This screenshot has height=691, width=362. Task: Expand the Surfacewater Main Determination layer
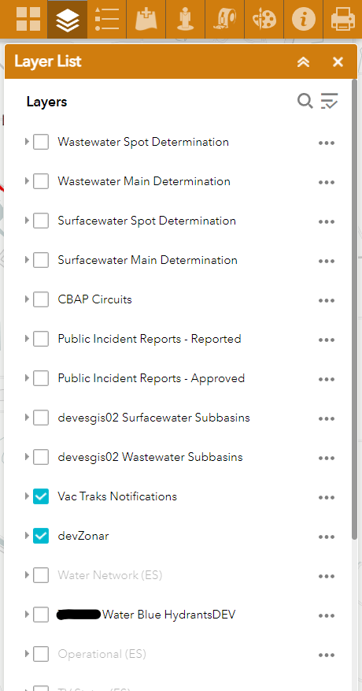pyautogui.click(x=27, y=260)
